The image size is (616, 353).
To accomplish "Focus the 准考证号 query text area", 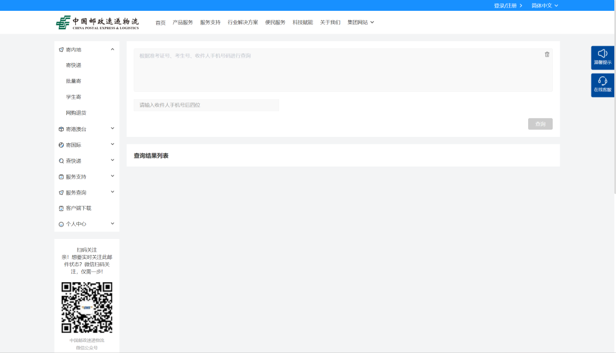I will coord(343,70).
